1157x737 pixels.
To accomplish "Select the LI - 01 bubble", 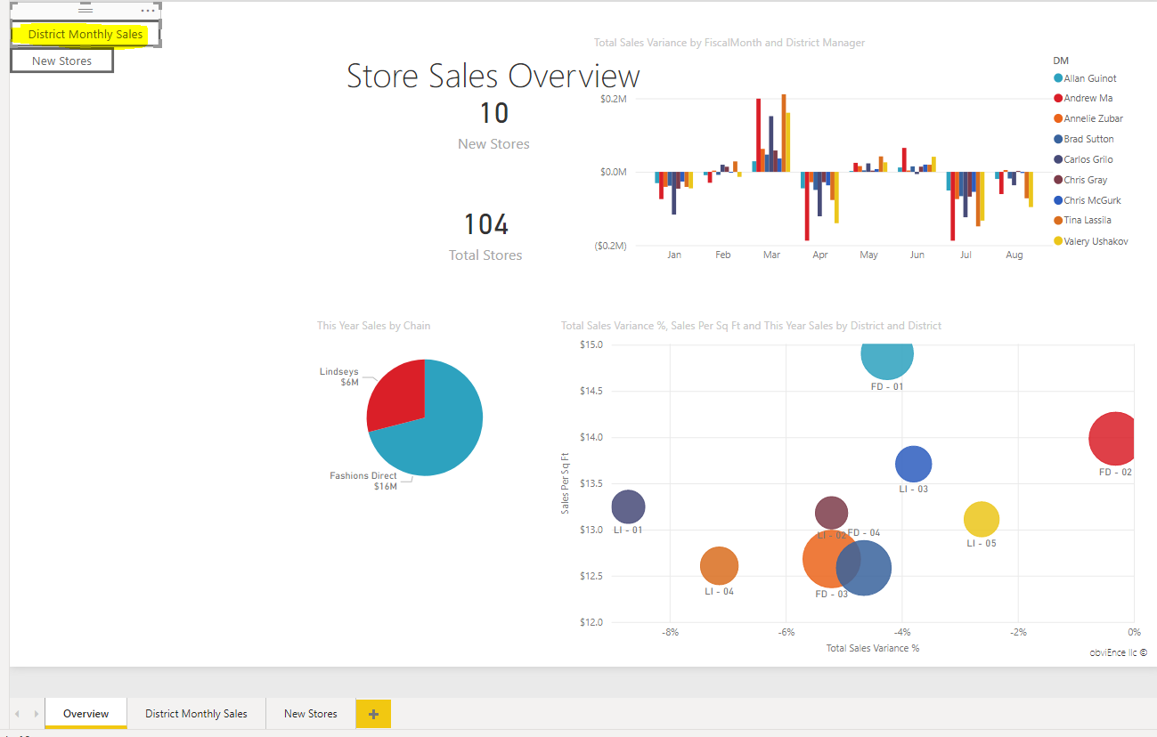I will coord(629,506).
